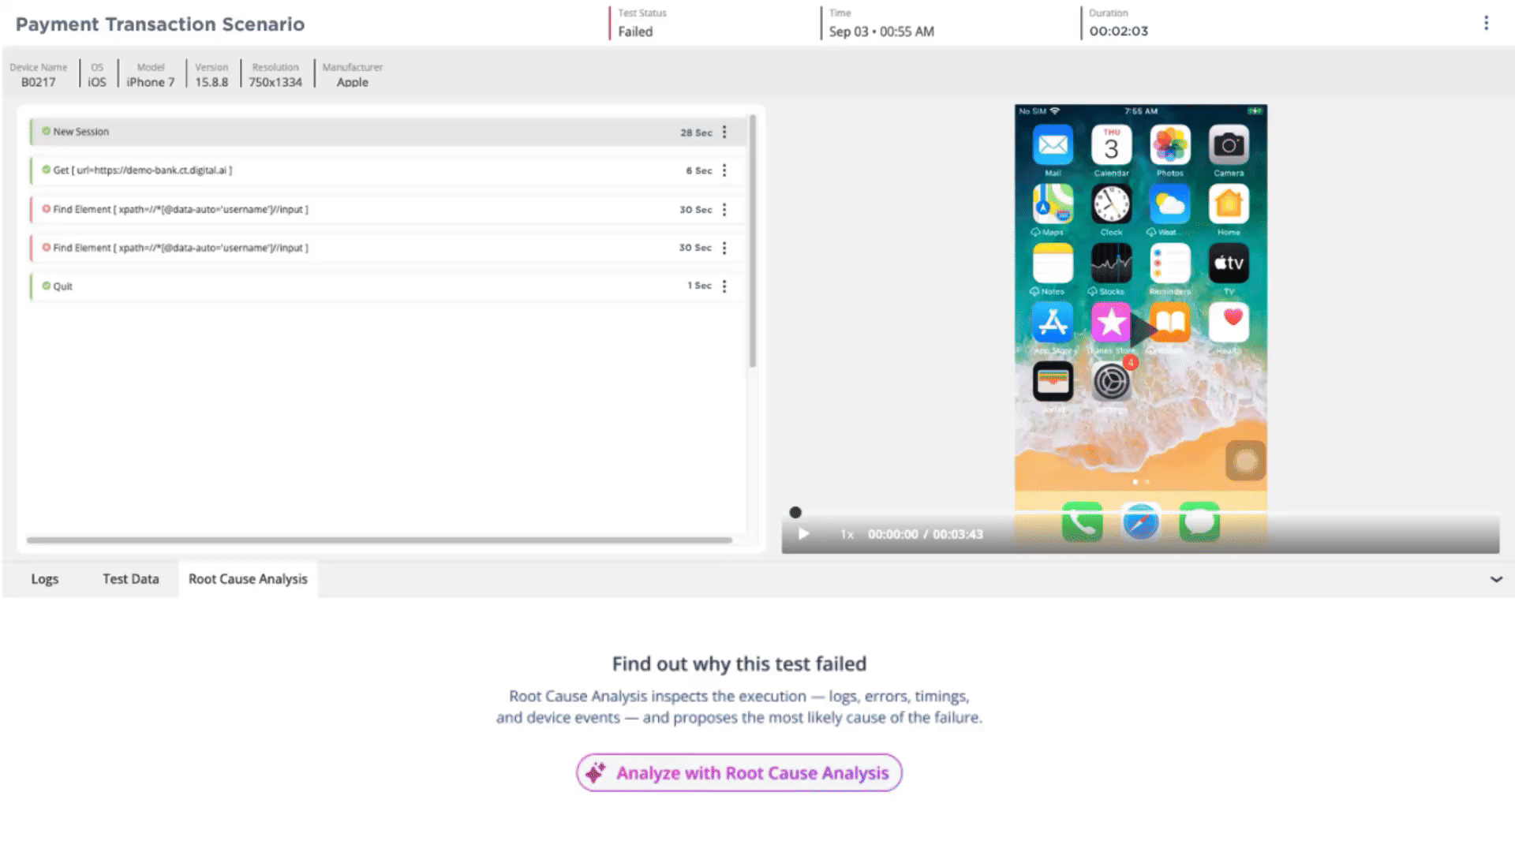Click the Calendar app icon in the video
Image resolution: width=1515 pixels, height=852 pixels.
pyautogui.click(x=1111, y=145)
